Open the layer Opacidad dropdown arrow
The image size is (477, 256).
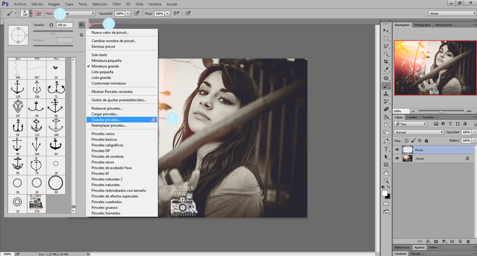pos(474,132)
